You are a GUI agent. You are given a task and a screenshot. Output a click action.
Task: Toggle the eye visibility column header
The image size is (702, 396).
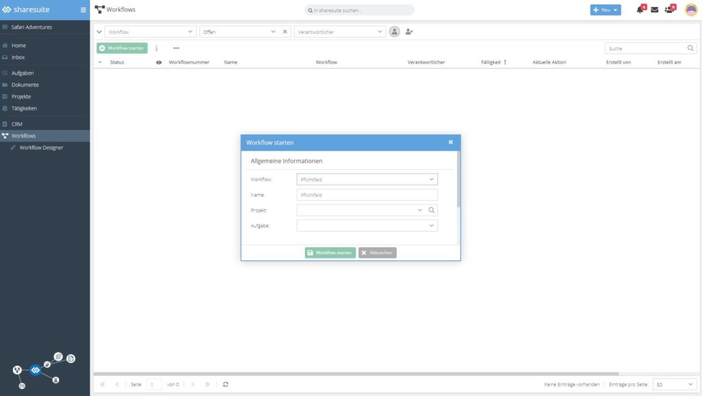click(x=159, y=62)
